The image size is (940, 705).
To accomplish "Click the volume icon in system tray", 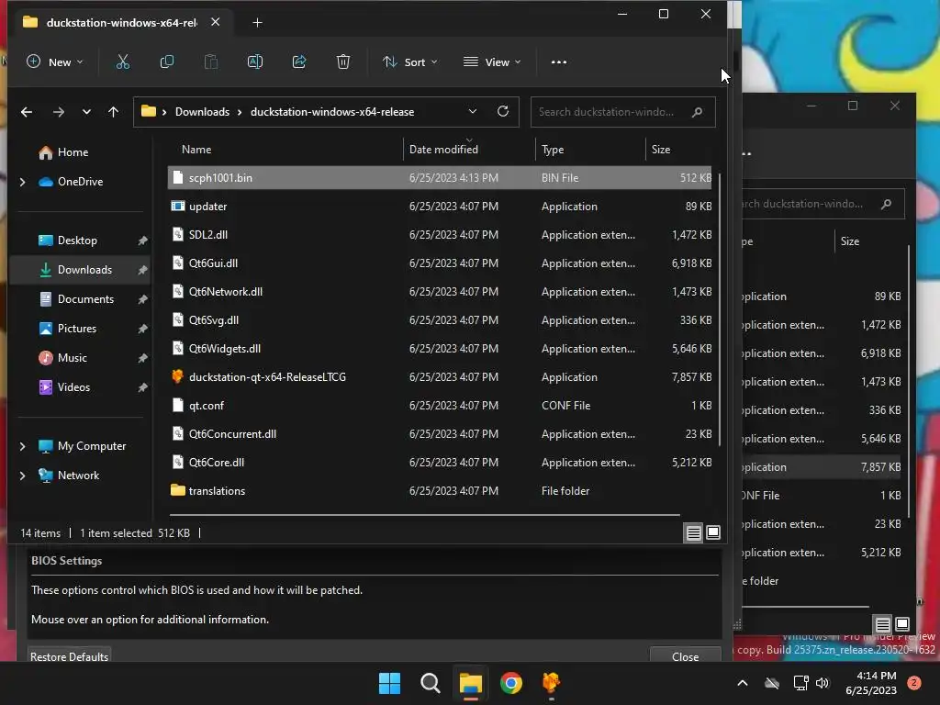I will (822, 683).
